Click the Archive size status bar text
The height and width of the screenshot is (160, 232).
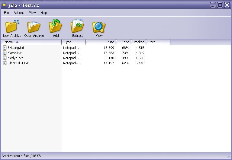(x=21, y=156)
